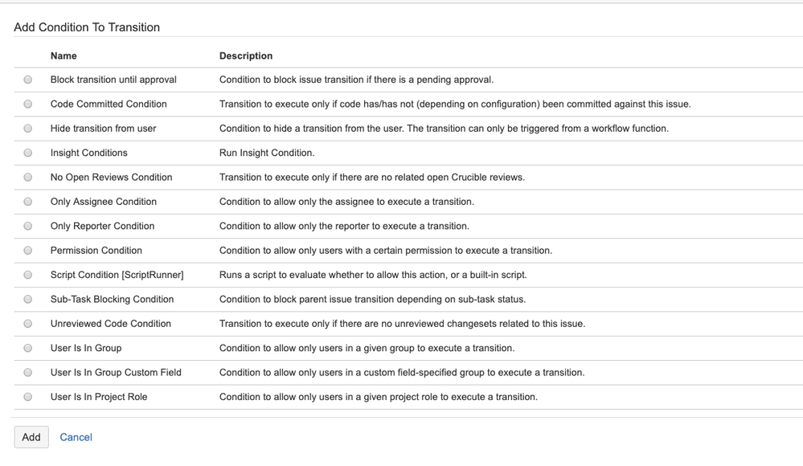The width and height of the screenshot is (803, 466).
Task: Click the Add Condition To Transition heading
Action: click(x=87, y=27)
